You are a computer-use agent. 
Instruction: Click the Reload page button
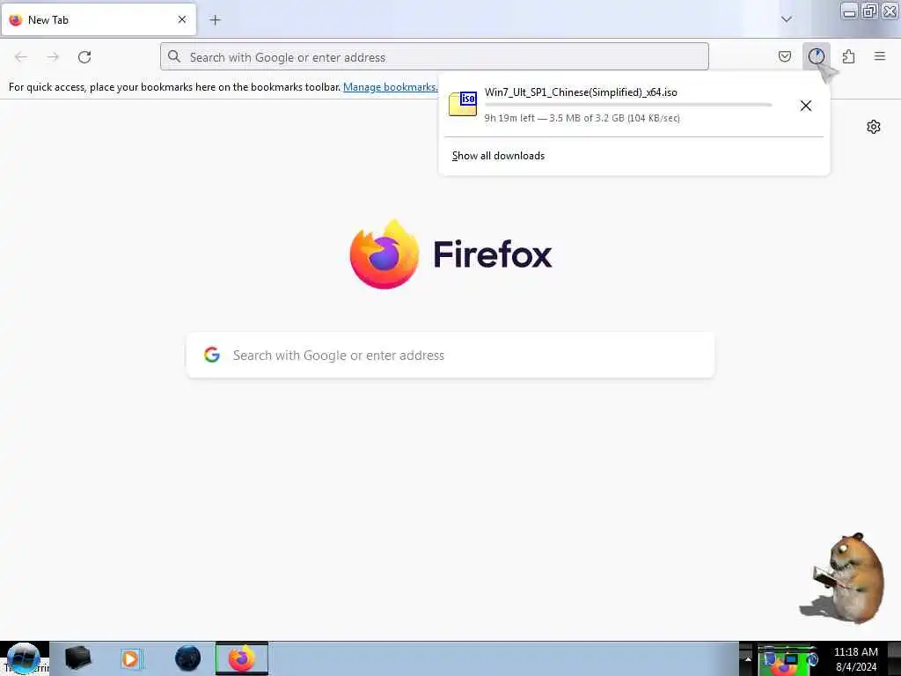click(x=84, y=57)
